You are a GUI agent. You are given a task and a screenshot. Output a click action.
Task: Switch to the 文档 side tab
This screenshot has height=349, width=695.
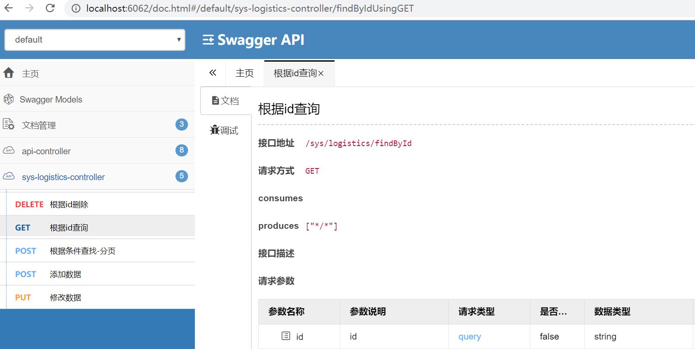225,101
